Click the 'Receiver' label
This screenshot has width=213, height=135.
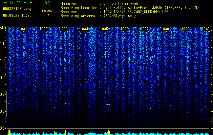pyautogui.click(x=69, y=12)
